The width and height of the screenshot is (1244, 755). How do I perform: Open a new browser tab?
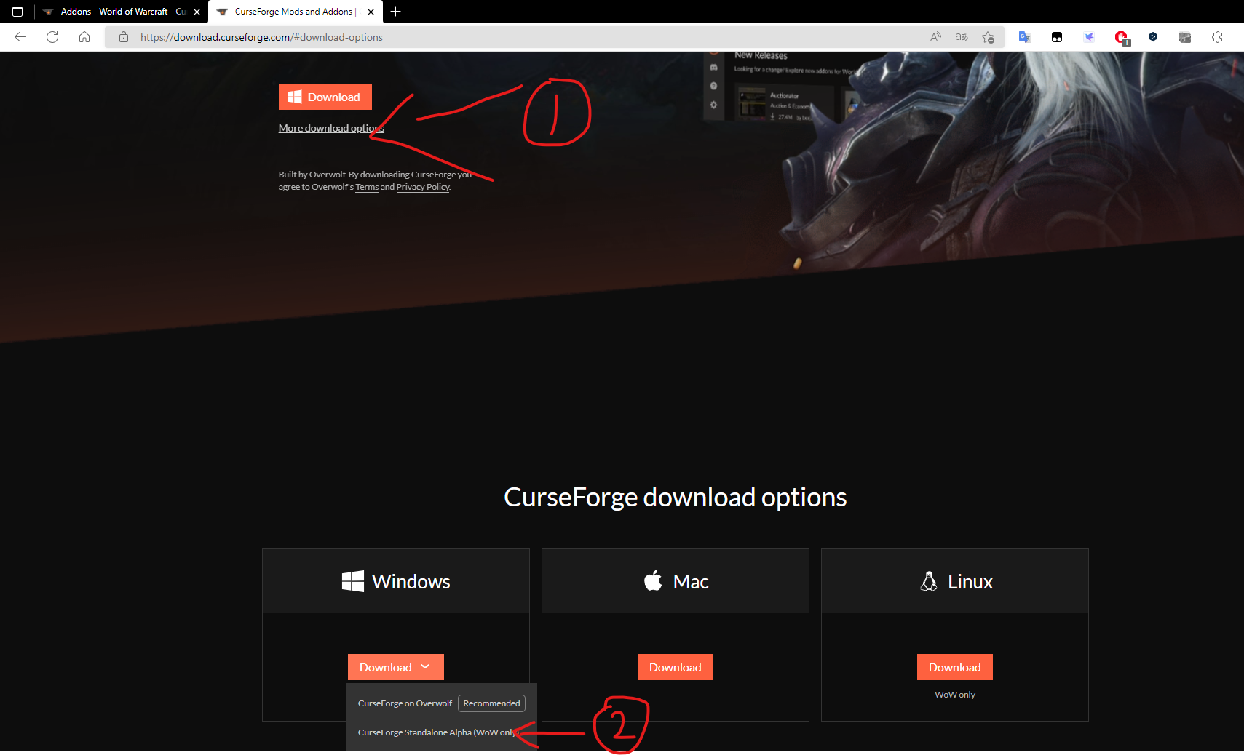(x=396, y=12)
